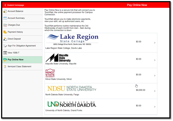Open View 1098-T in the sidebar

click(x=22, y=53)
